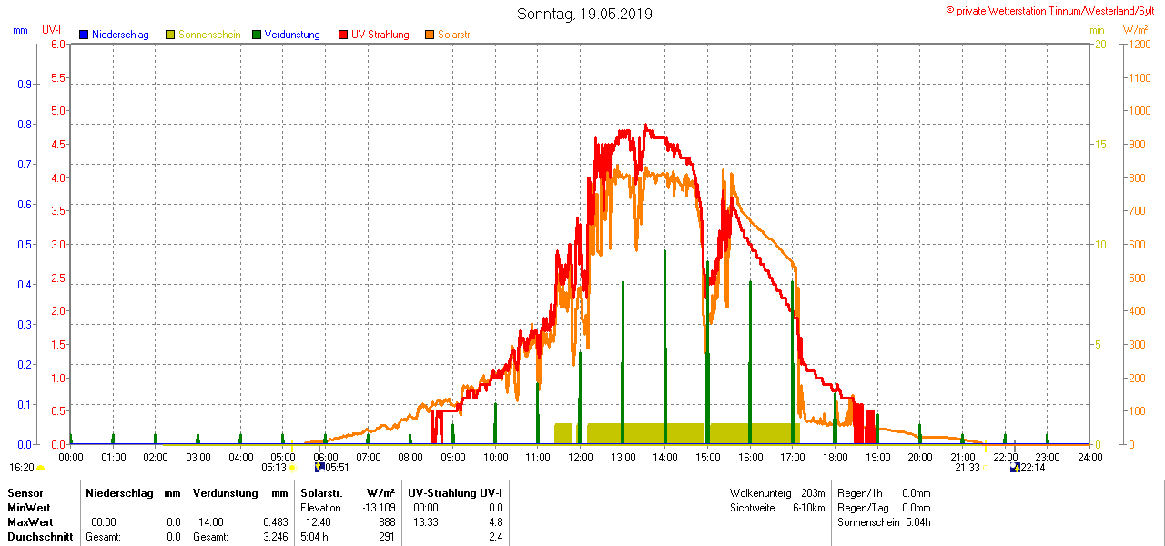Image resolution: width=1165 pixels, height=546 pixels.
Task: Select the Niederschlag legend label
Action: 120,35
